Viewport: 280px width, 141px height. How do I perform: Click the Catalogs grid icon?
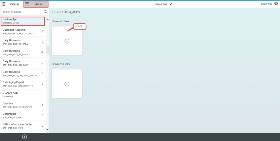3,4
